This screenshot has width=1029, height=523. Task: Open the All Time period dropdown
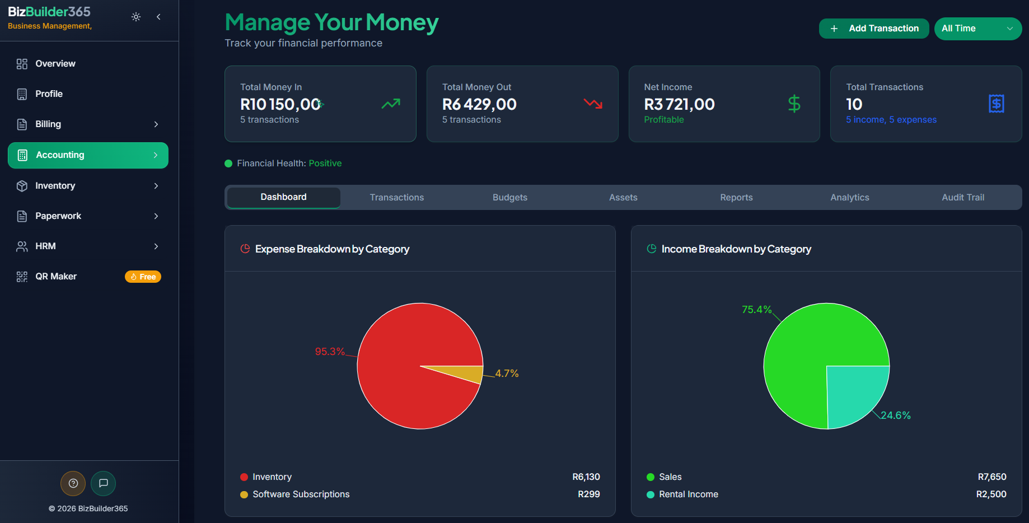tap(977, 29)
